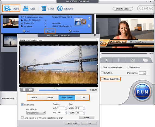Click the bottom-center crop handle
The image size is (155, 127).
click(59, 84)
